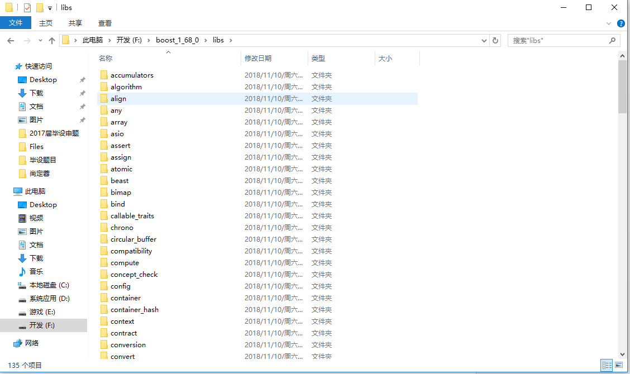The height and width of the screenshot is (374, 630).
Task: Click the refresh icon in address bar
Action: click(495, 40)
